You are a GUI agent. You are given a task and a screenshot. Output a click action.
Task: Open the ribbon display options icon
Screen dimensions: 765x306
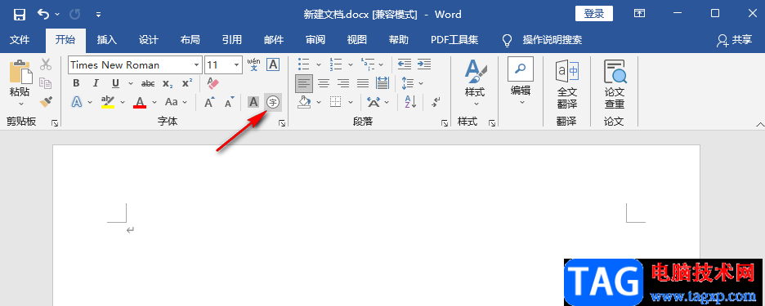(639, 14)
